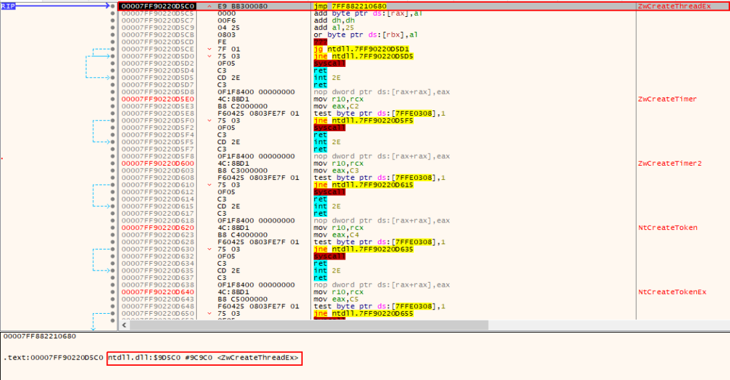
Task: Select the int 2E instruction at 00007FF90220D635
Action: 327,270
